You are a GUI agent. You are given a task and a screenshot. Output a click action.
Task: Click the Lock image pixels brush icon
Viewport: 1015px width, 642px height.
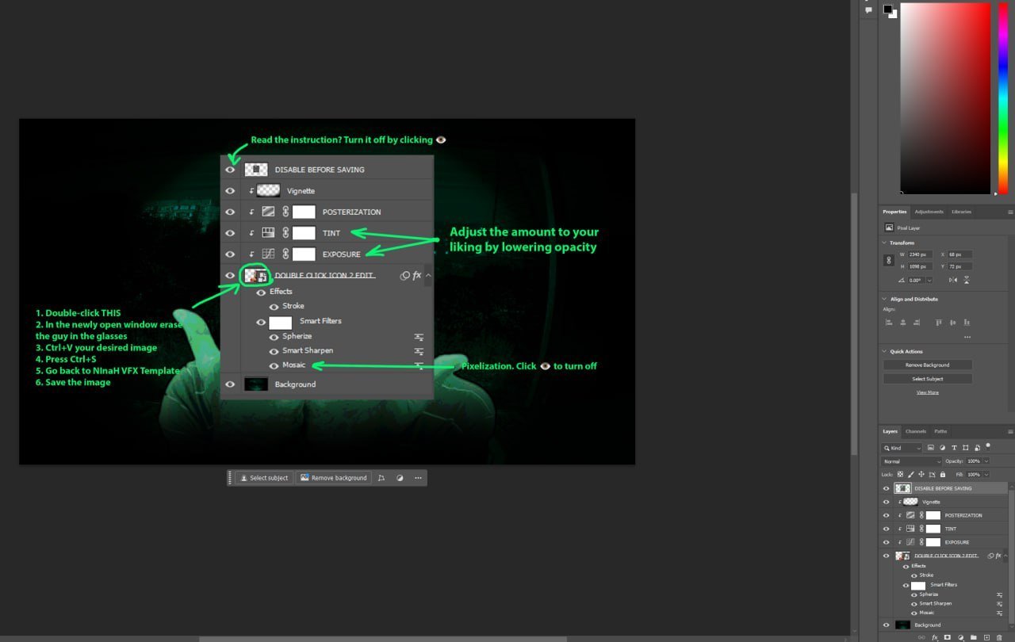pos(910,474)
